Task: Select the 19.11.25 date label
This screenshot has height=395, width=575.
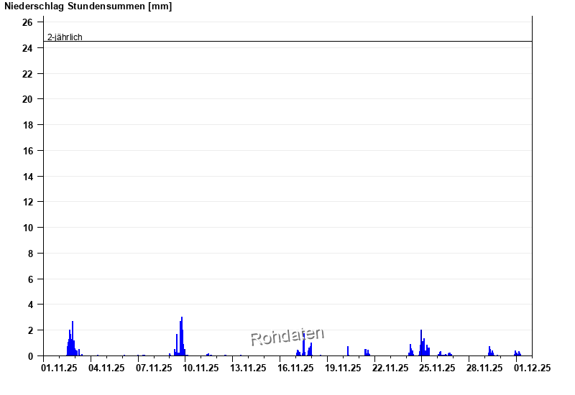Action: coord(343,368)
